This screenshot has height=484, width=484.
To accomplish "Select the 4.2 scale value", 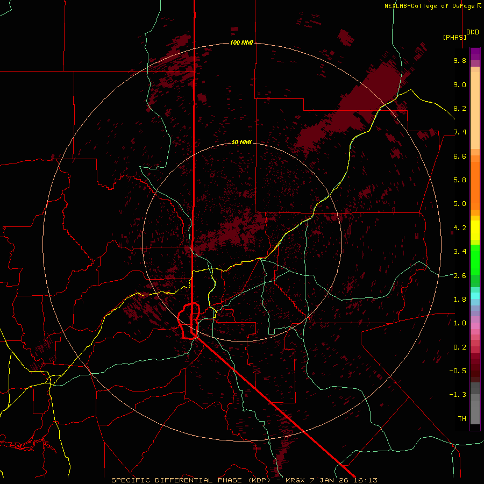I will point(460,228).
